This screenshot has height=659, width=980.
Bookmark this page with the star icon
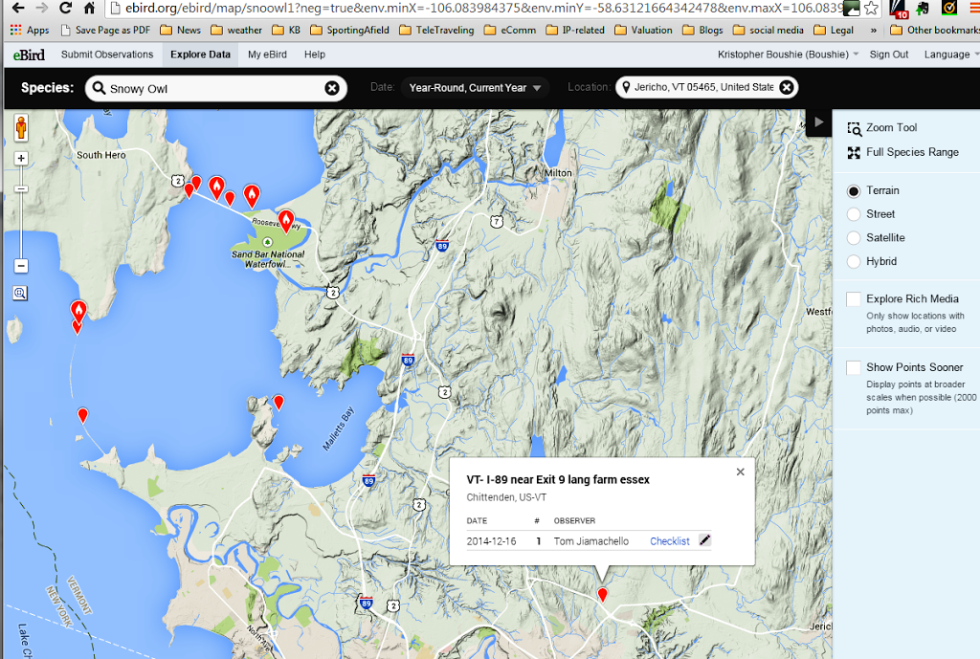(x=871, y=8)
